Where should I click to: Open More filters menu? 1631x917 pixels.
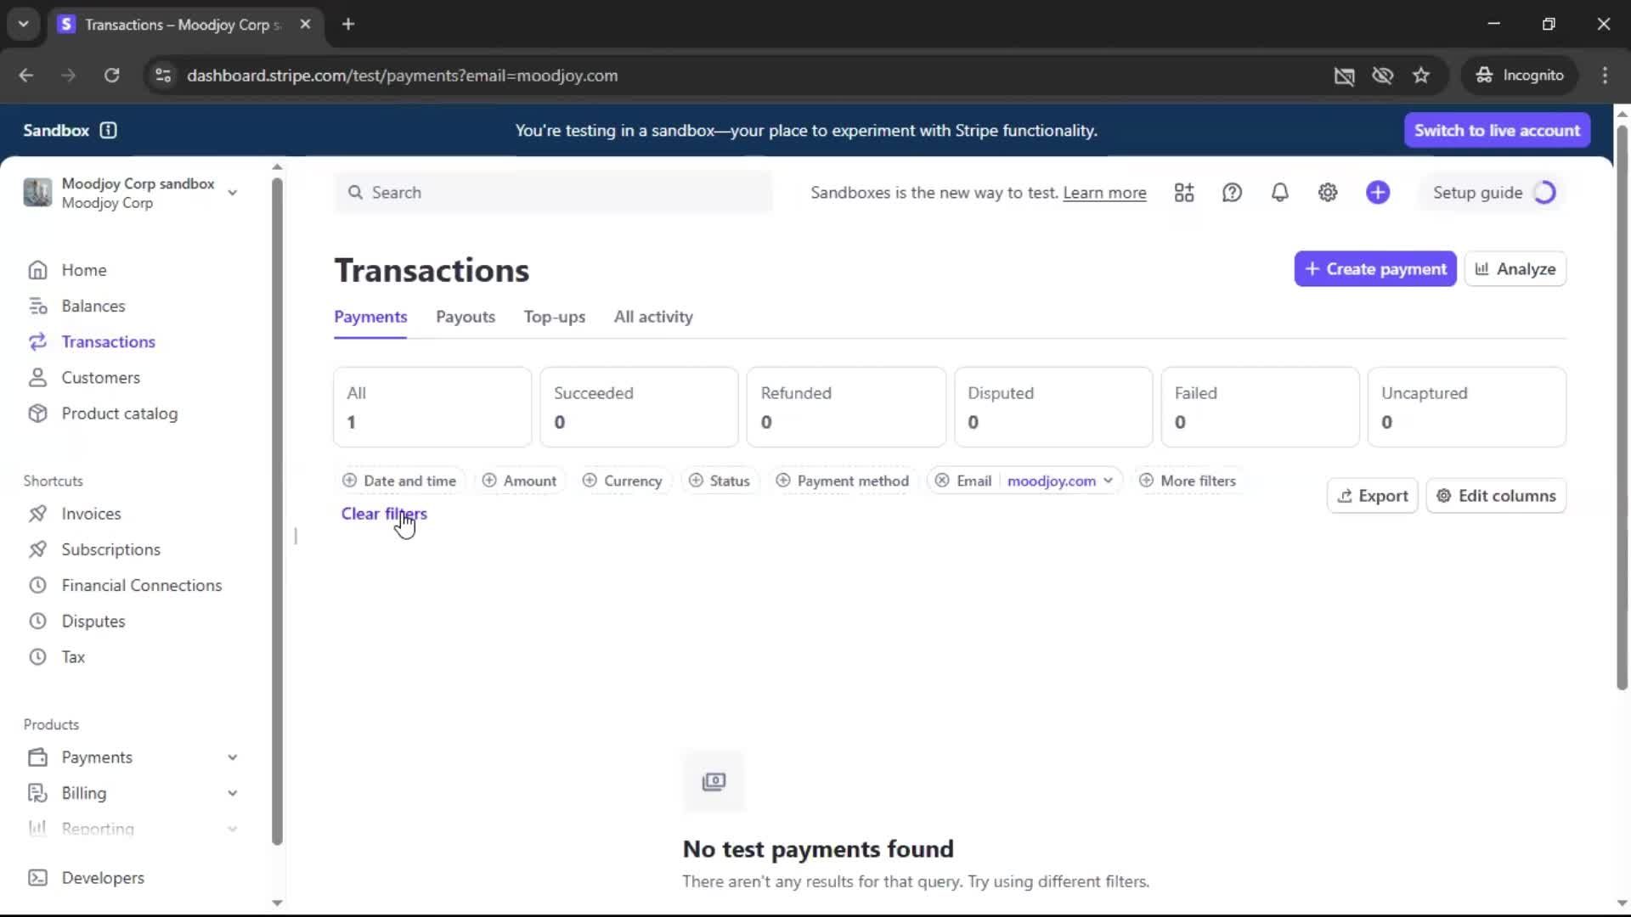1188,481
